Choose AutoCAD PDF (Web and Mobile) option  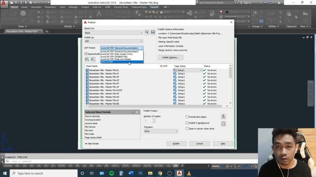[122, 59]
